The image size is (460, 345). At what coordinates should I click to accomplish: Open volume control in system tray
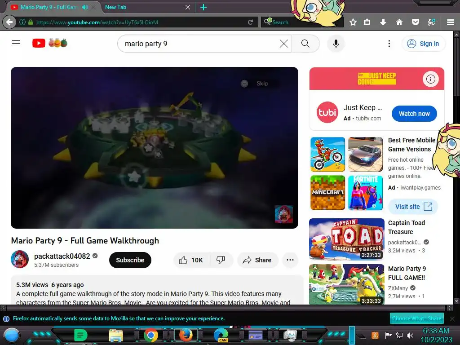[x=410, y=335]
